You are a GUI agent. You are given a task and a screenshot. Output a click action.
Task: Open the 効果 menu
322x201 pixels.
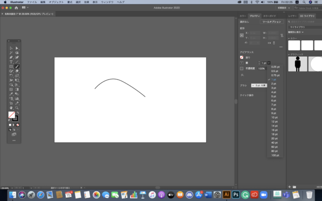87,2
